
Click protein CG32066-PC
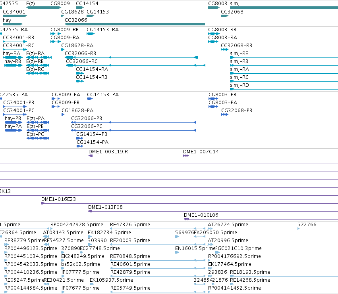pos(87,126)
